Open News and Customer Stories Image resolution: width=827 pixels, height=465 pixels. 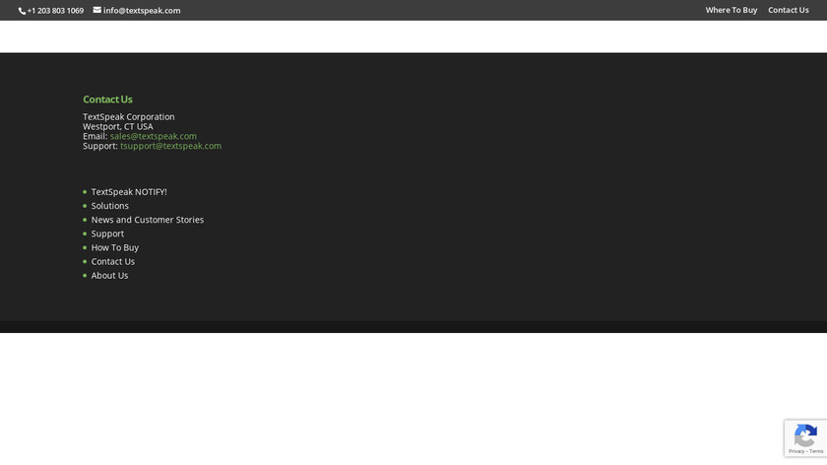pos(147,220)
